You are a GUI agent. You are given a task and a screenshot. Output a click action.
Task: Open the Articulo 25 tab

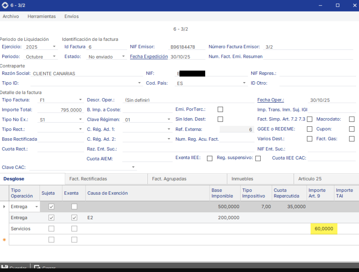point(327,179)
